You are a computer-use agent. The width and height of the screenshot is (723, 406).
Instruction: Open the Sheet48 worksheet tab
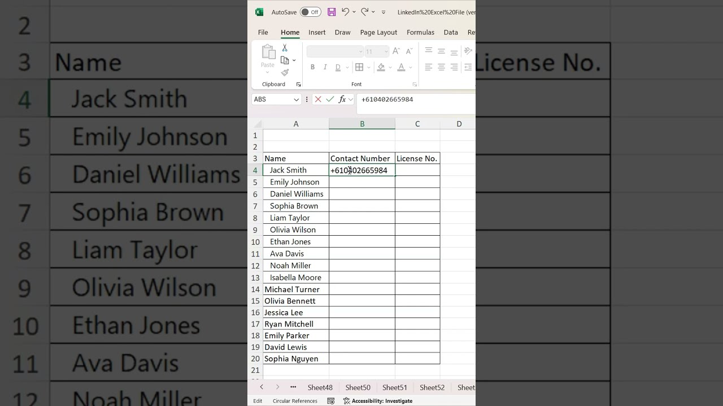(x=320, y=387)
